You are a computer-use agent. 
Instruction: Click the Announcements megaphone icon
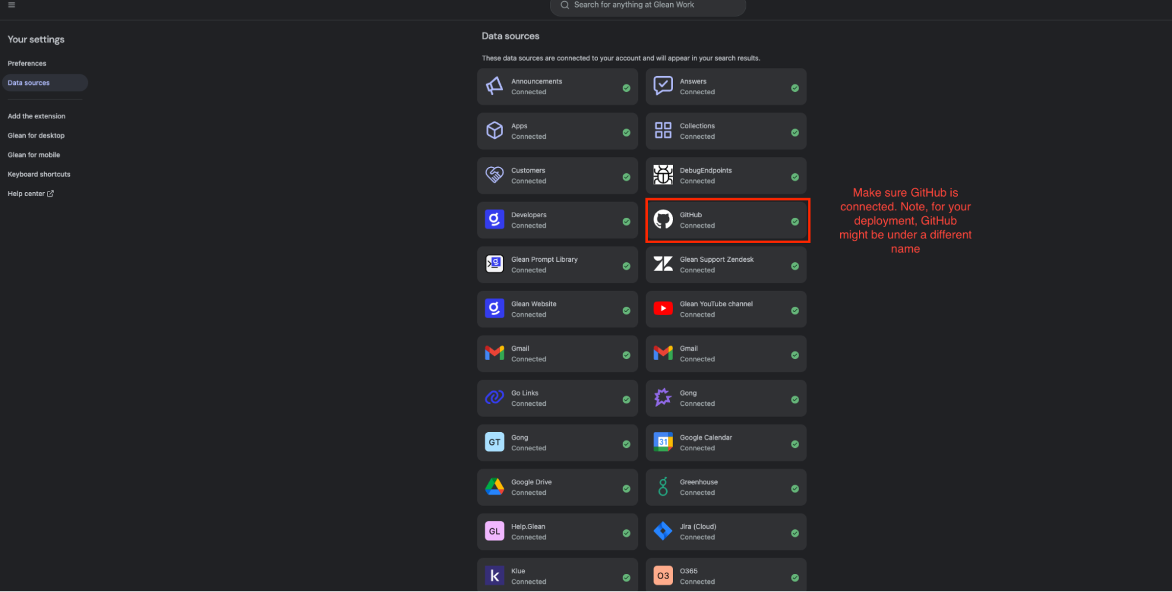tap(494, 86)
